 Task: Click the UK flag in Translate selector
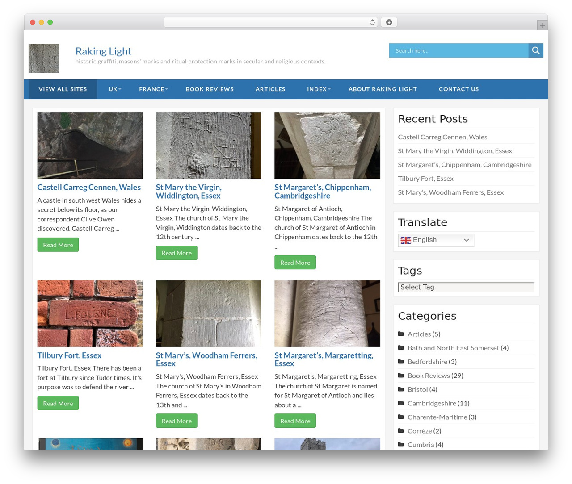coord(406,240)
